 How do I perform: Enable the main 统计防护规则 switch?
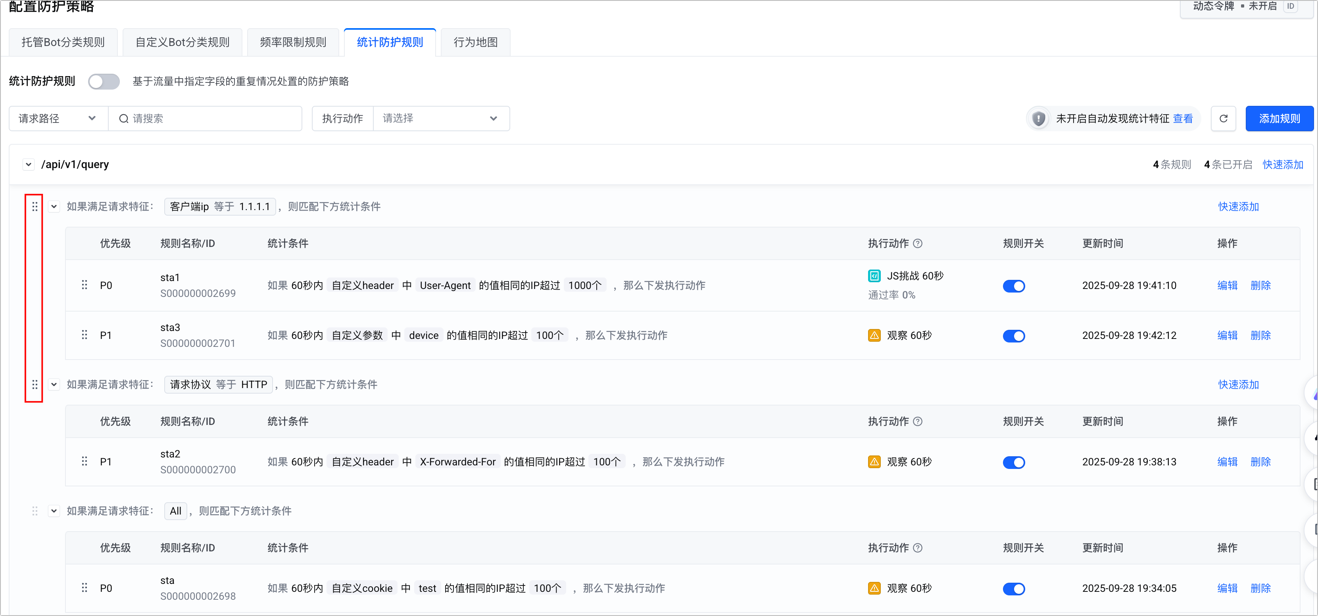pyautogui.click(x=104, y=81)
